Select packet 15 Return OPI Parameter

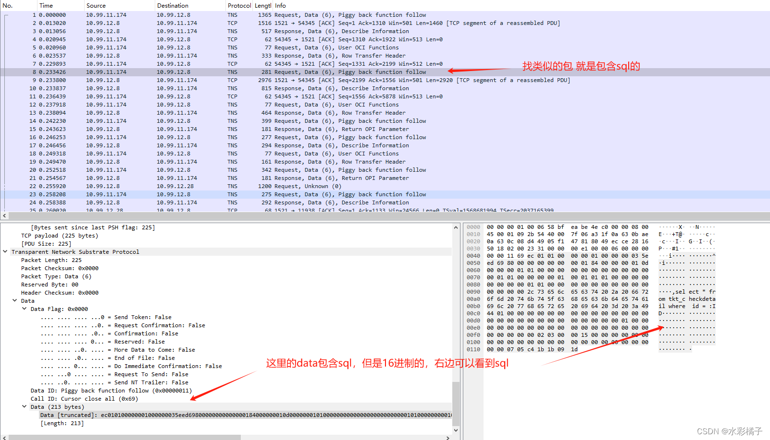coord(385,129)
